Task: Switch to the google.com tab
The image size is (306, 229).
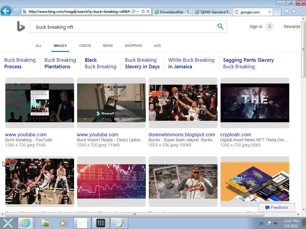Action: click(250, 12)
